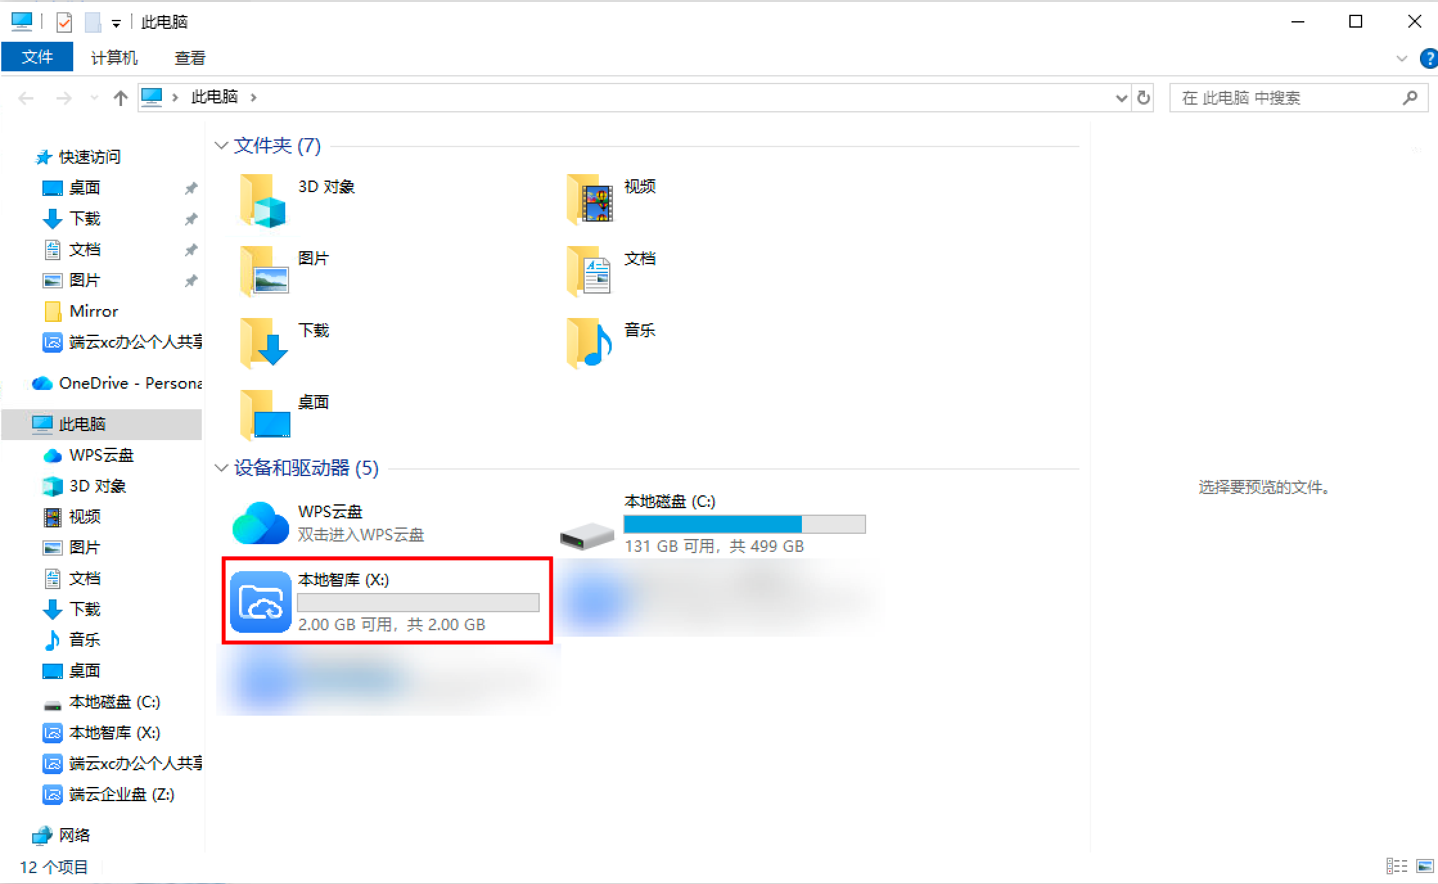Open the 视频 folder in main pane
Image resolution: width=1438 pixels, height=884 pixels.
(x=590, y=200)
